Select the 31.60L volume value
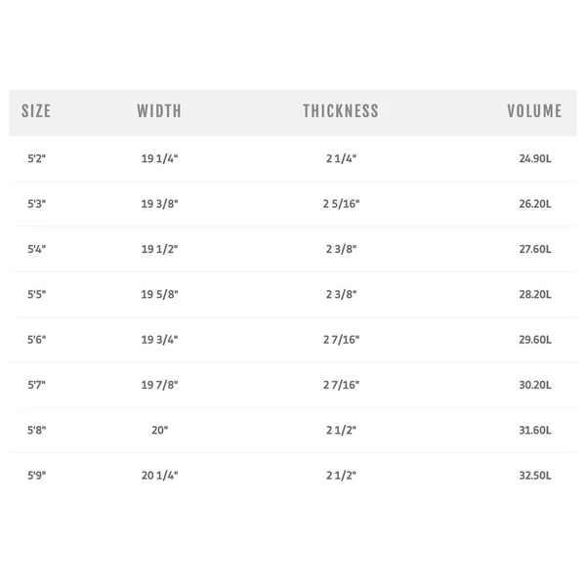586x586 pixels. (535, 430)
